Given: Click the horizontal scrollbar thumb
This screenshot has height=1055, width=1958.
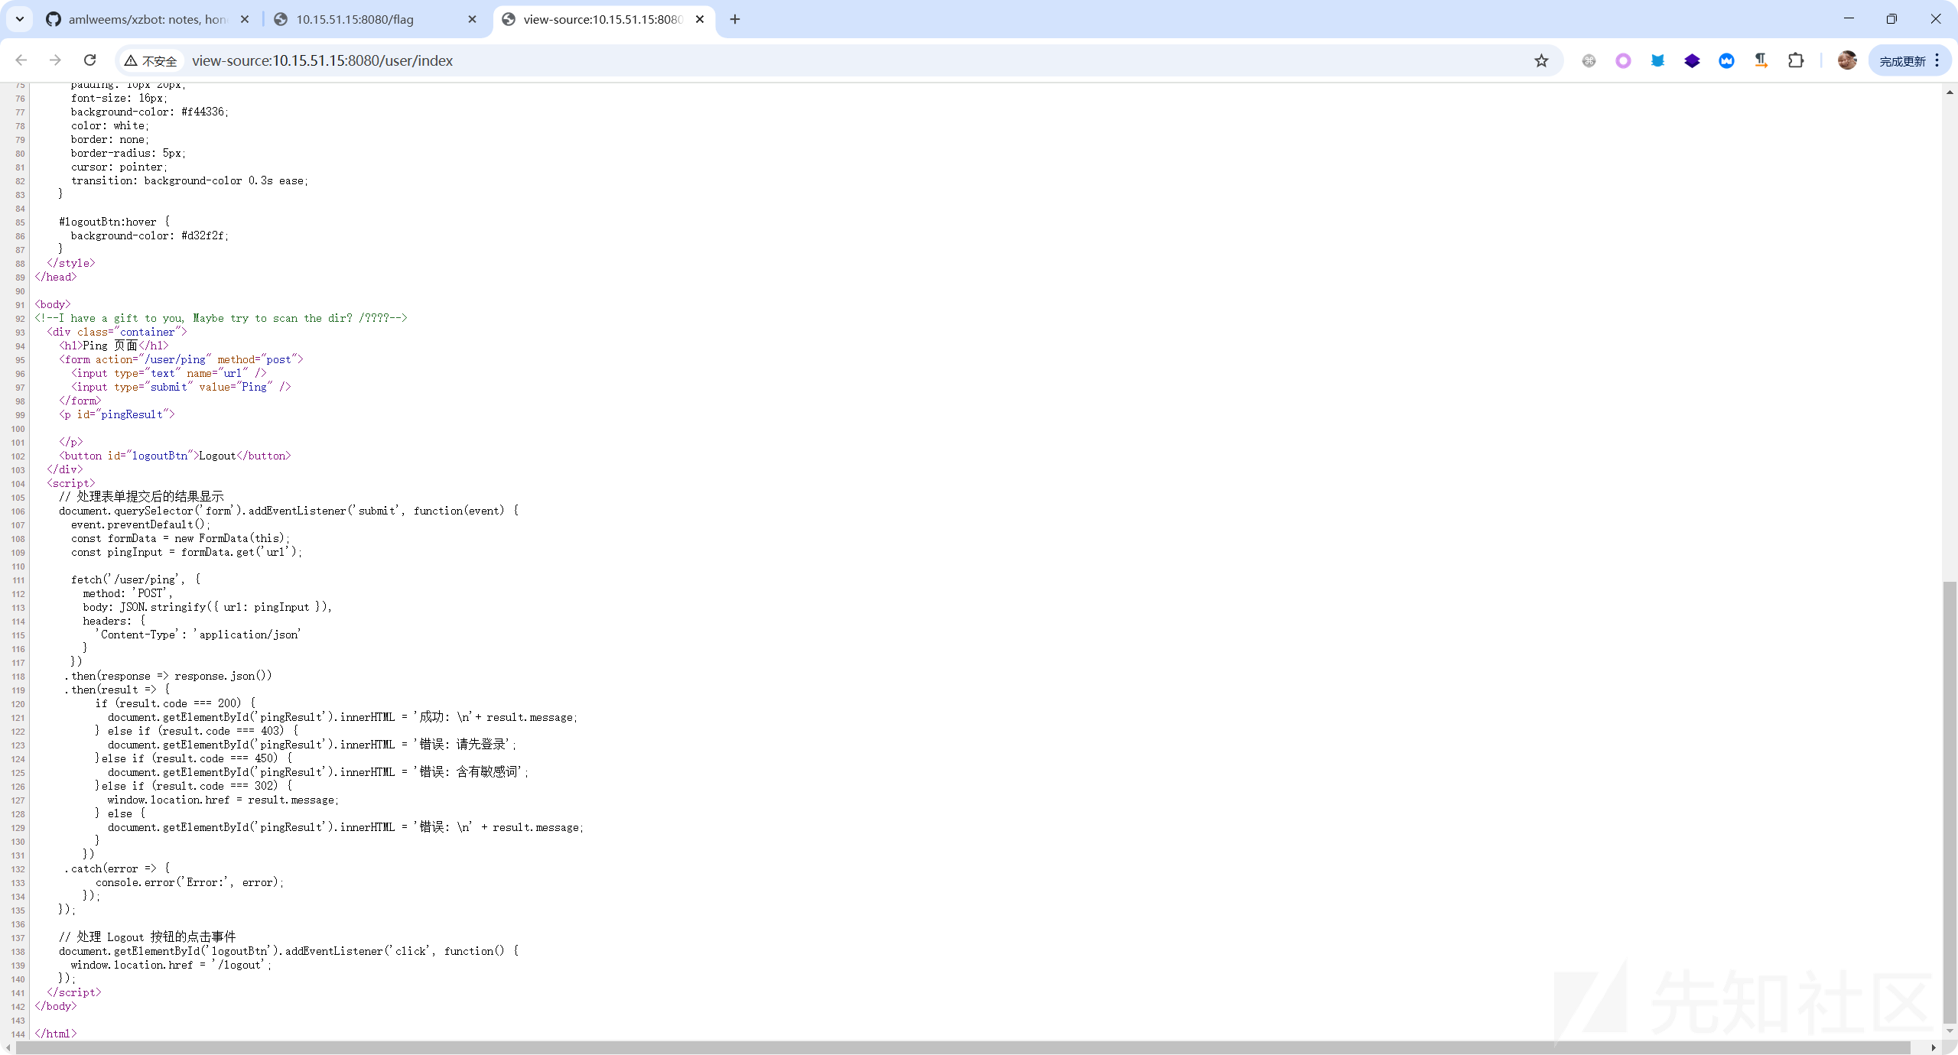Looking at the screenshot, I should (963, 1047).
